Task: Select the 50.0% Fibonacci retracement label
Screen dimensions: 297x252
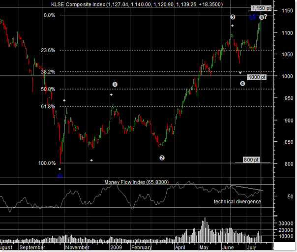Action: pyautogui.click(x=48, y=89)
